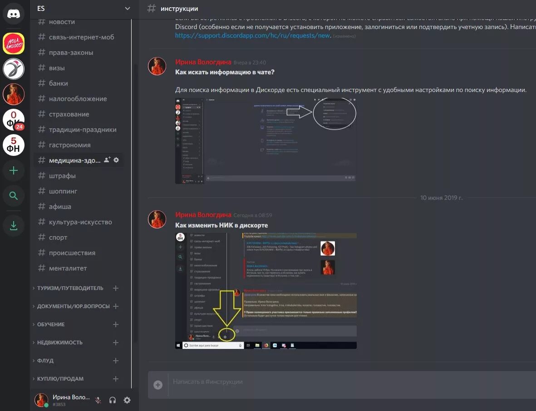Screen dimensions: 536x411
Task: Open the менталитет channel
Action: 78,268
